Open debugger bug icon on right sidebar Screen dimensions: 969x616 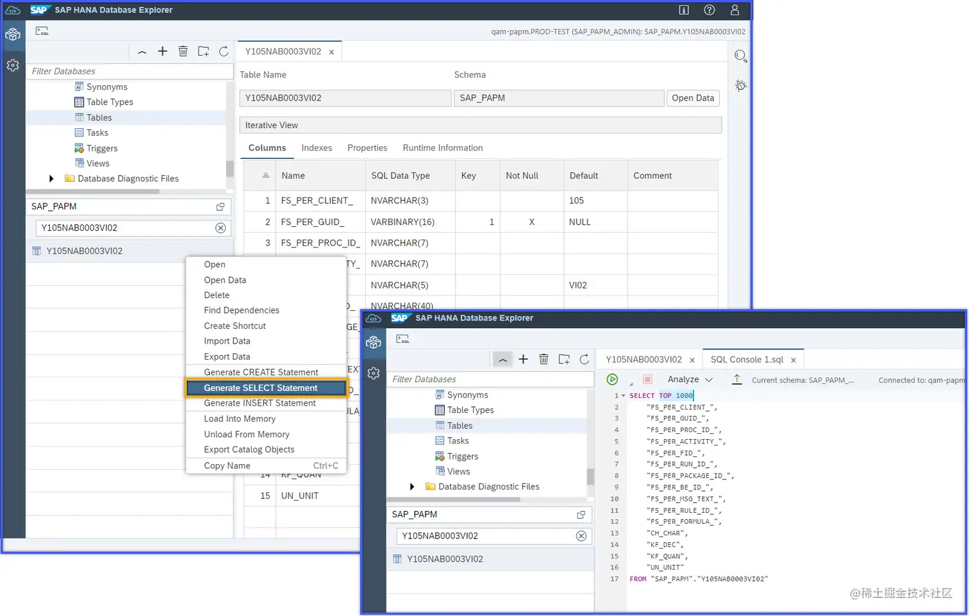741,85
